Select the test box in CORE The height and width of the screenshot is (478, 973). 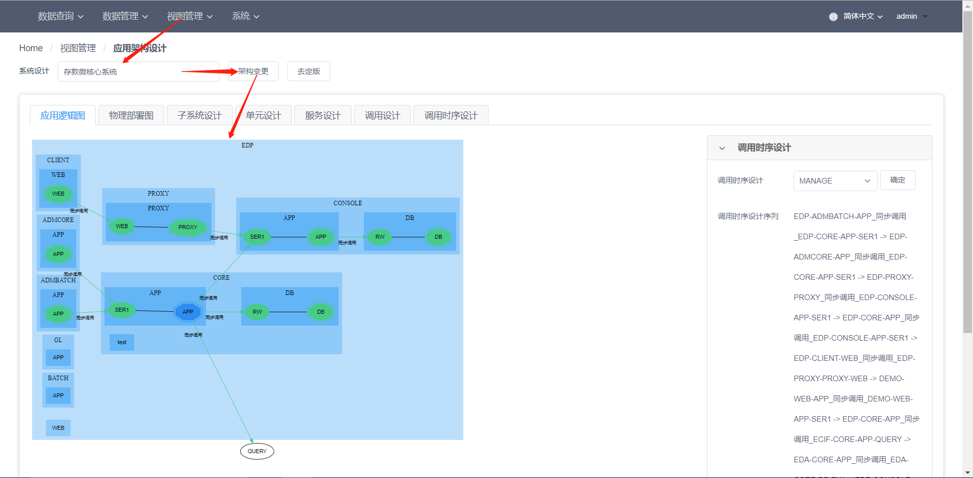pos(122,342)
